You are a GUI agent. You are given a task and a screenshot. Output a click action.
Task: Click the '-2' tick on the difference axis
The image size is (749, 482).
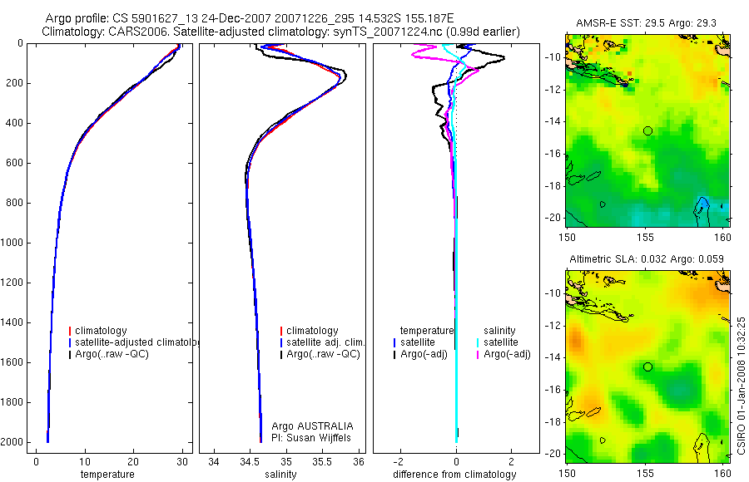(399, 462)
